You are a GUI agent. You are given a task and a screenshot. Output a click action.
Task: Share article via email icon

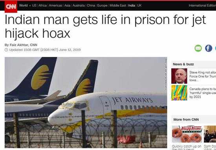(x=198, y=48)
